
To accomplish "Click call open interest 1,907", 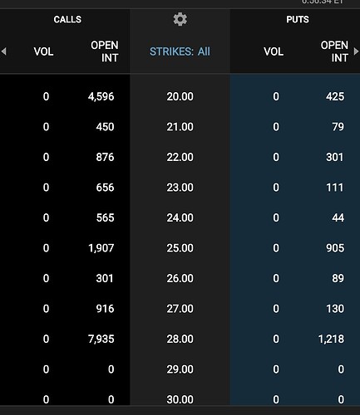I will point(101,248).
